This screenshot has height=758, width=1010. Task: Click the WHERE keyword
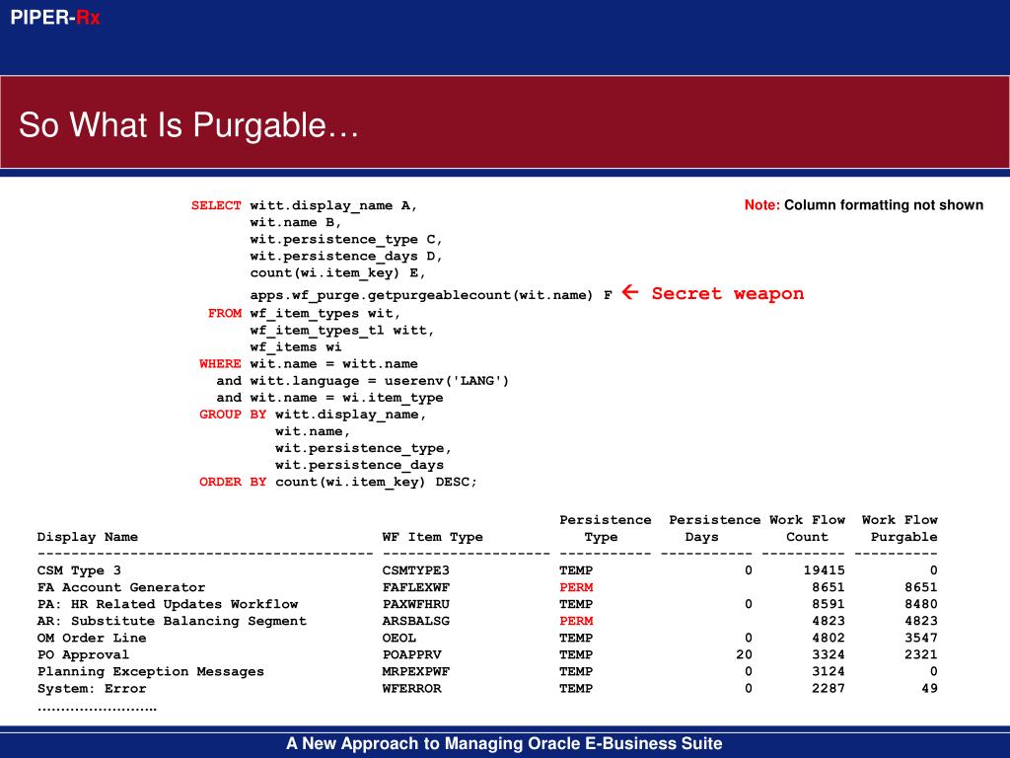220,363
